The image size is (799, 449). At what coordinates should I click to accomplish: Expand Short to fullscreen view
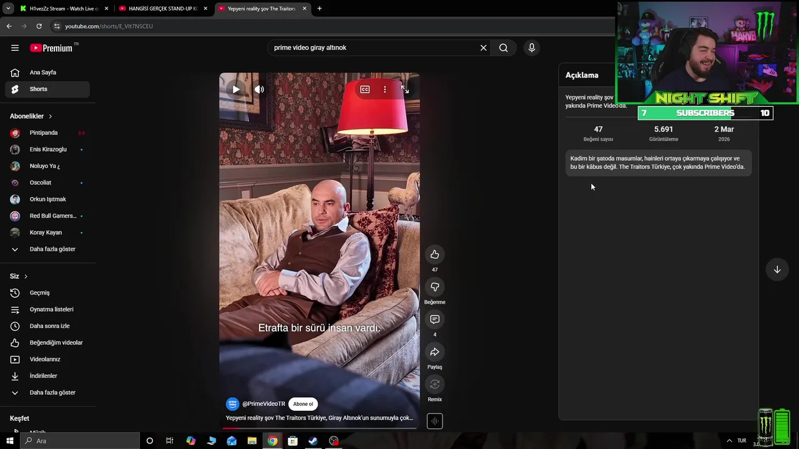coord(405,90)
